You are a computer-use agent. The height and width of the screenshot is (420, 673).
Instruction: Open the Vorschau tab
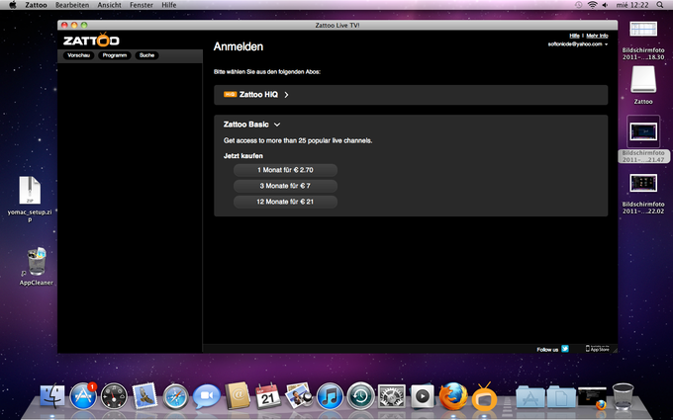(x=79, y=55)
